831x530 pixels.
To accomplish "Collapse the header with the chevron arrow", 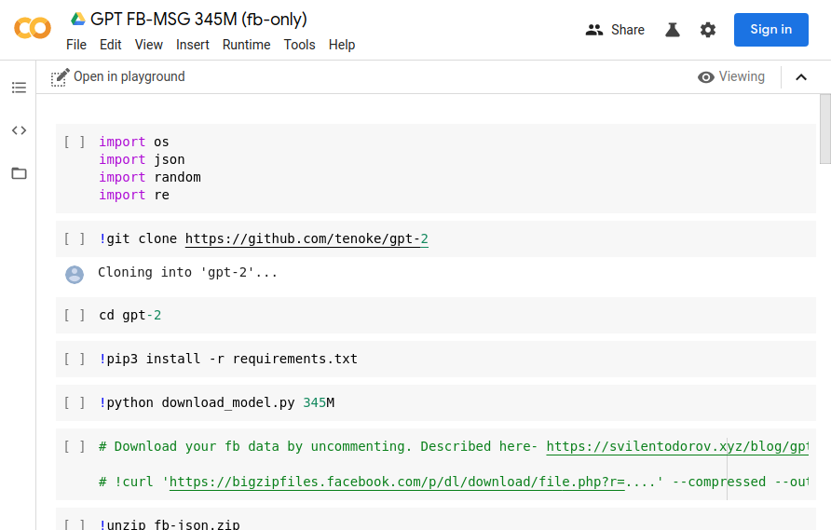I will coord(801,77).
